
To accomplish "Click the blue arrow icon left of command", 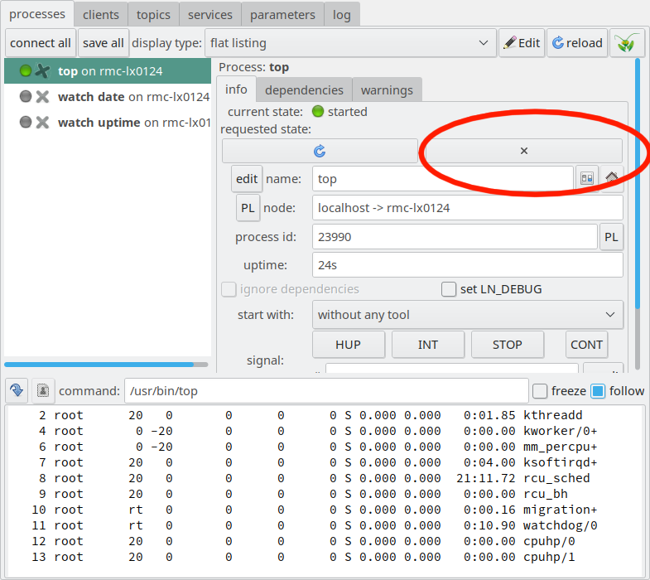I will [x=17, y=390].
